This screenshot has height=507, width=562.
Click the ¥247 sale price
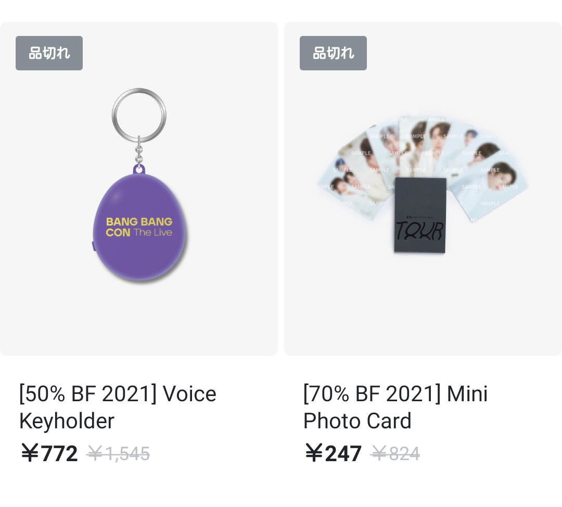click(x=334, y=453)
